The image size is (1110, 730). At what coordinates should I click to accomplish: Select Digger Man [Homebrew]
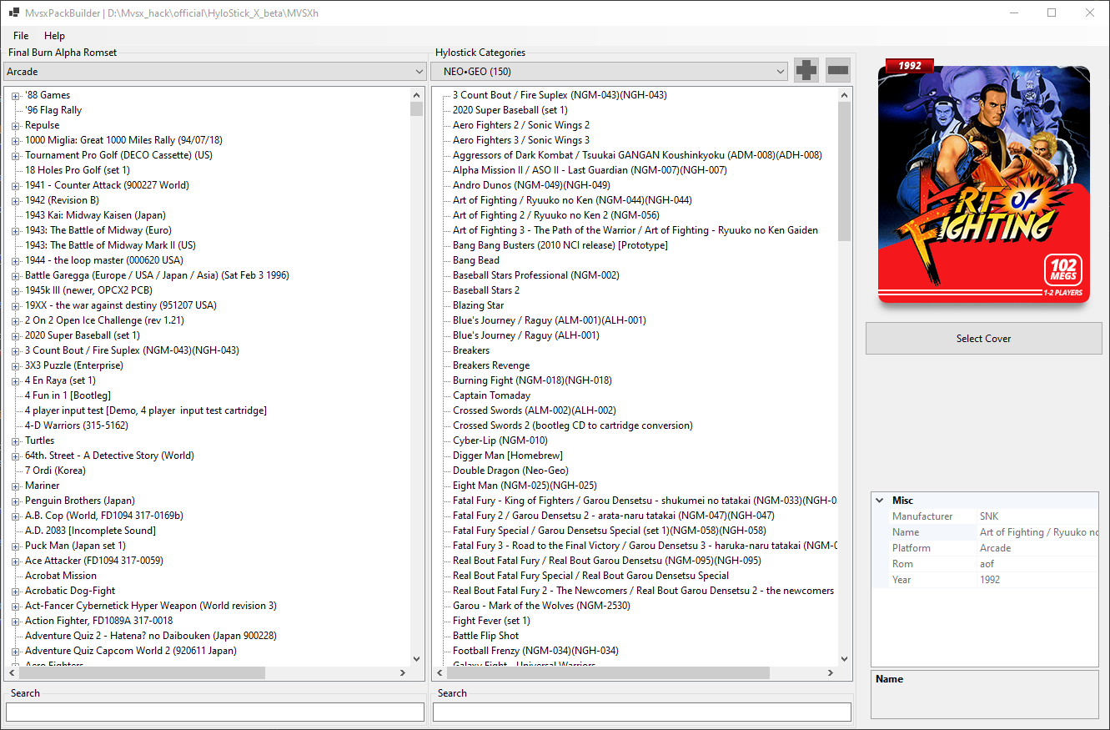508,456
